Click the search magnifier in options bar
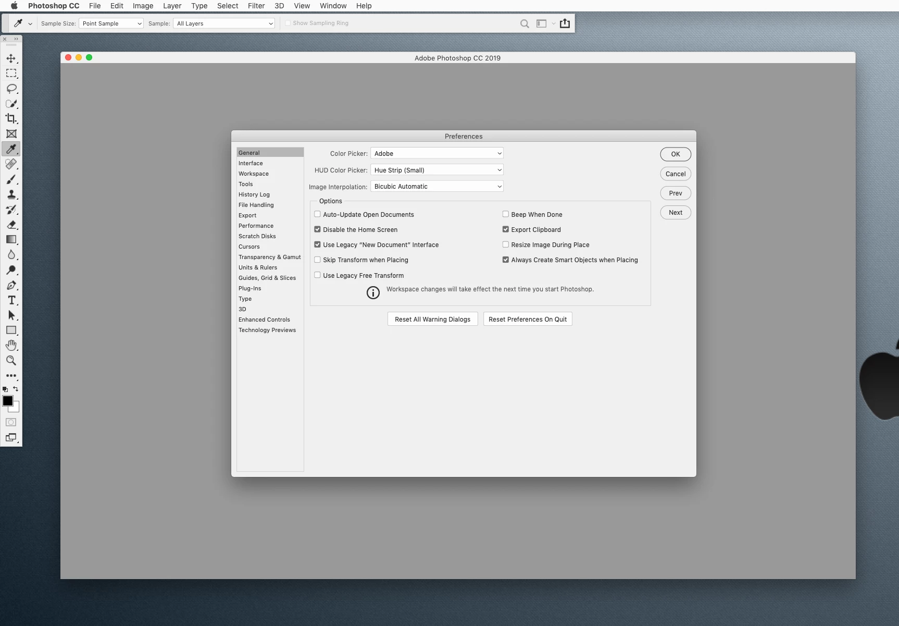Screen dimensions: 899x626 click(x=525, y=23)
